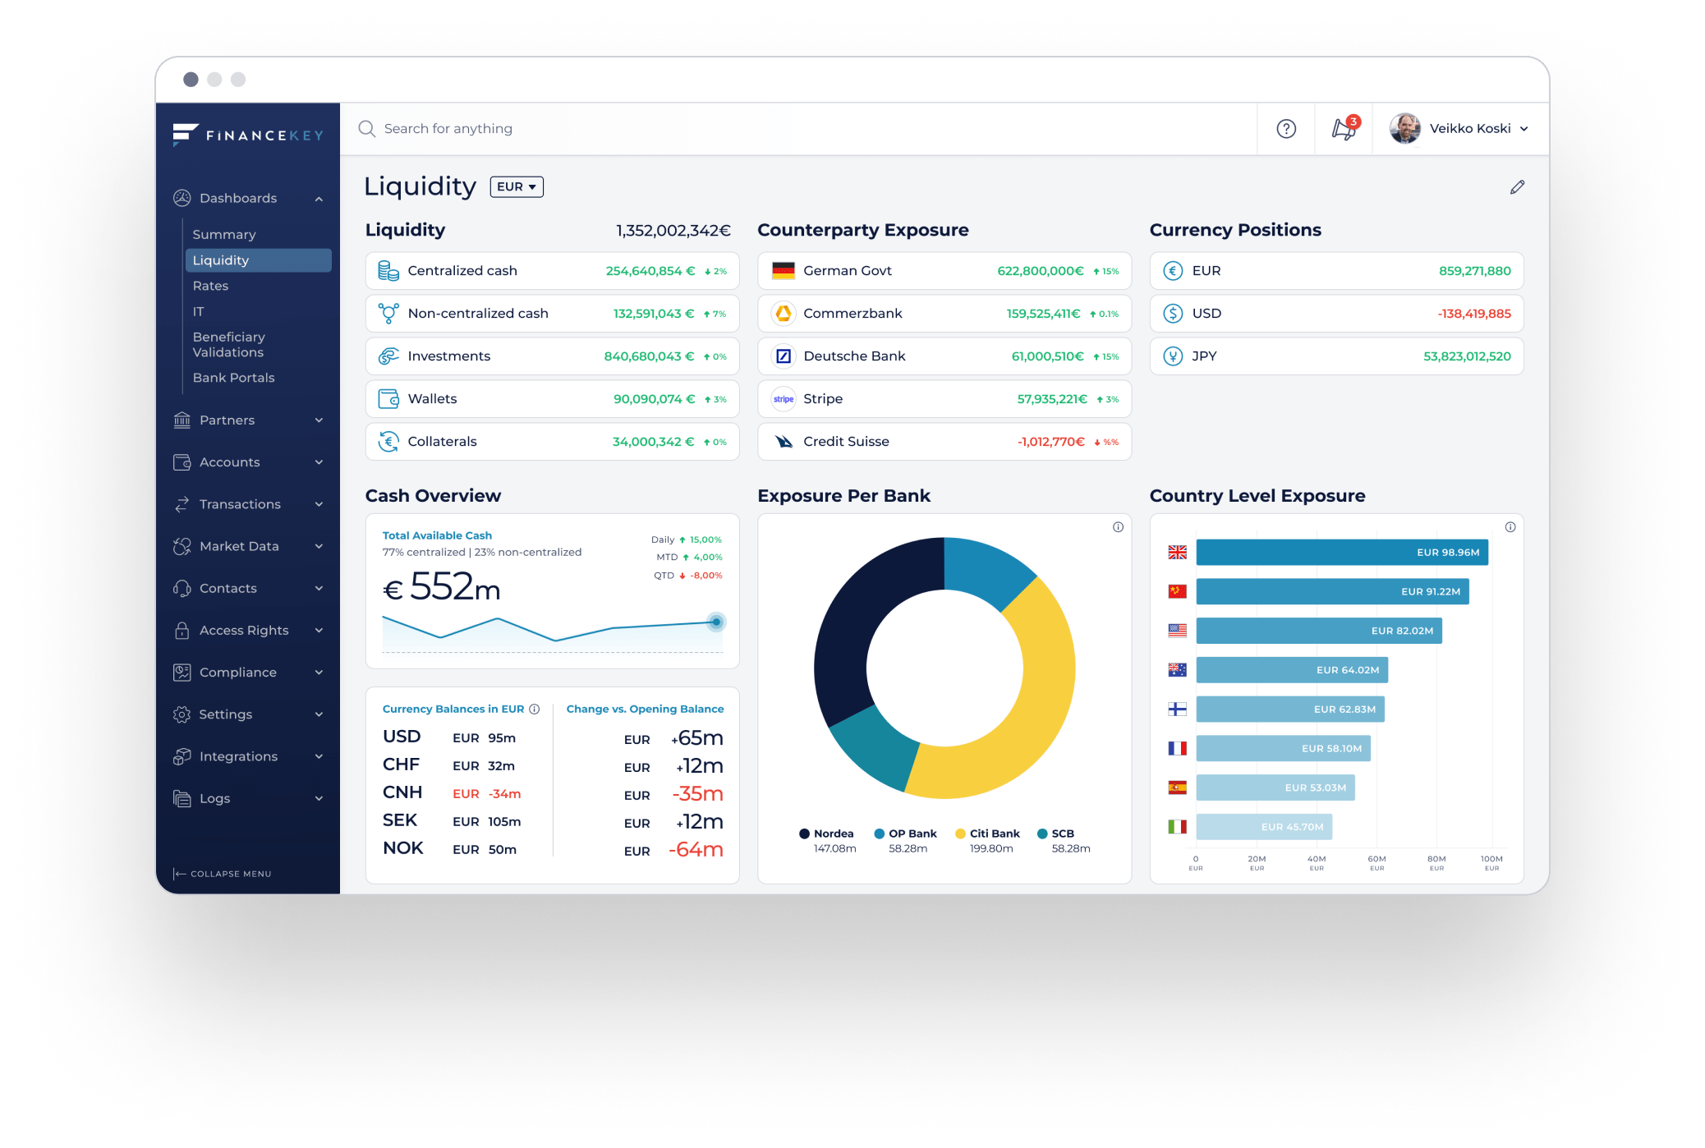Click the Stripe logo icon
The height and width of the screenshot is (1148, 1705).
784,399
